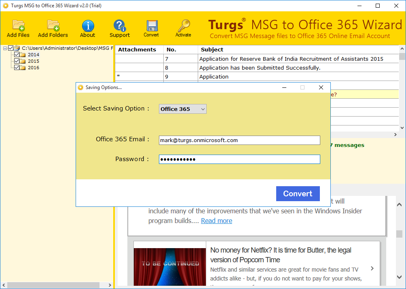The width and height of the screenshot is (406, 289).
Task: Uncheck the 2016 folder checkbox
Action: point(17,67)
